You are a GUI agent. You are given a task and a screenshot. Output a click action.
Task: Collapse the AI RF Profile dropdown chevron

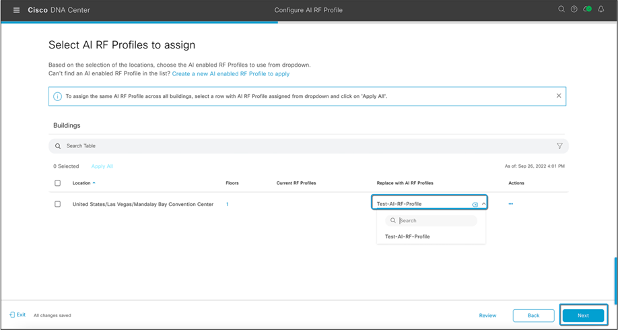(483, 204)
